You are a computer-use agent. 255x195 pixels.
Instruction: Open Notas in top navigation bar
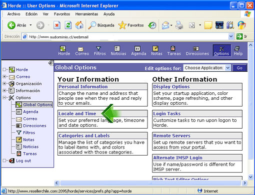point(156,51)
